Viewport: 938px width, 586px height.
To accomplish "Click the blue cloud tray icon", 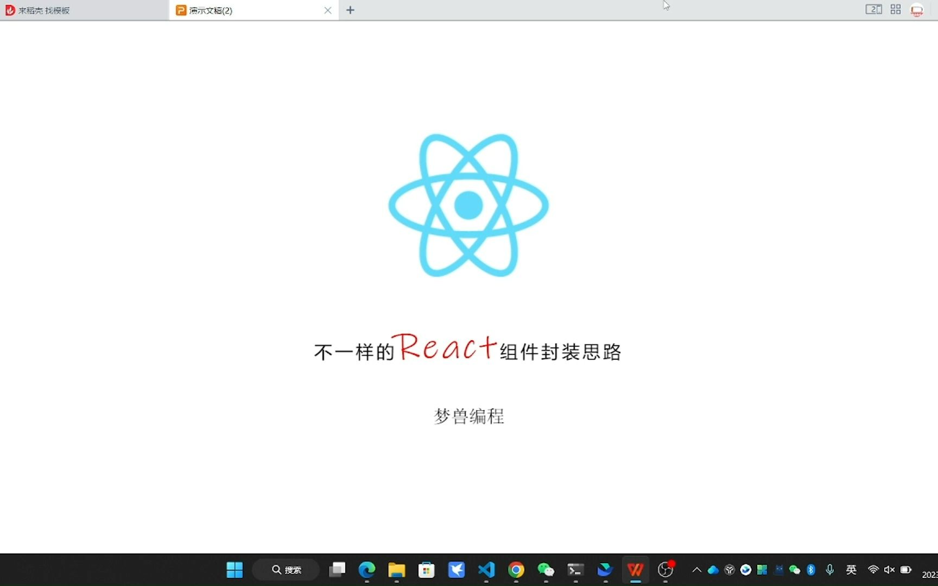I will click(x=713, y=570).
